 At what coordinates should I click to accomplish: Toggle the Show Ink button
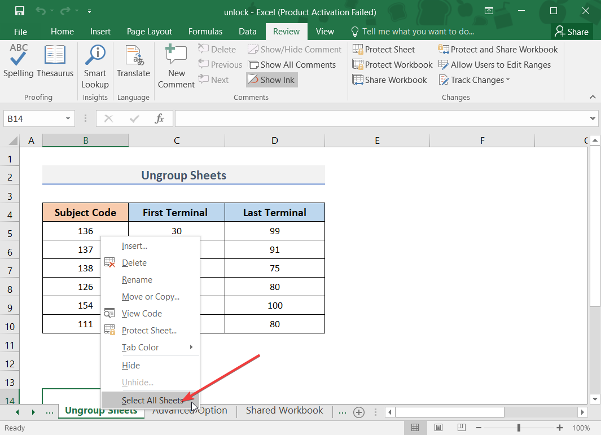click(x=271, y=80)
